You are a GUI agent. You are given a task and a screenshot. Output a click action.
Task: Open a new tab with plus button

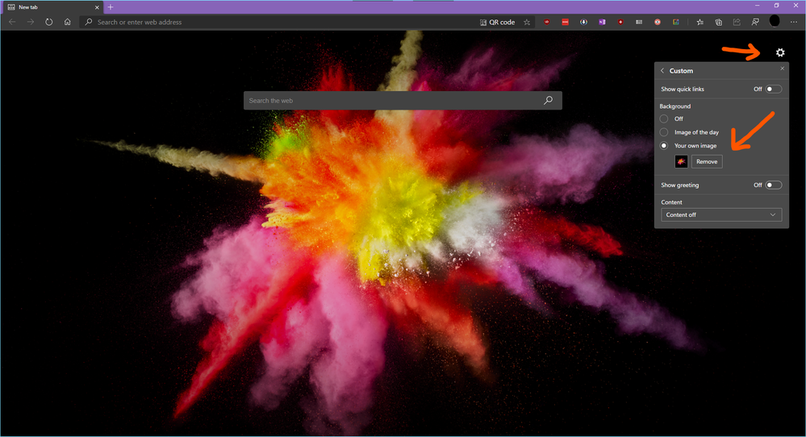pos(111,6)
